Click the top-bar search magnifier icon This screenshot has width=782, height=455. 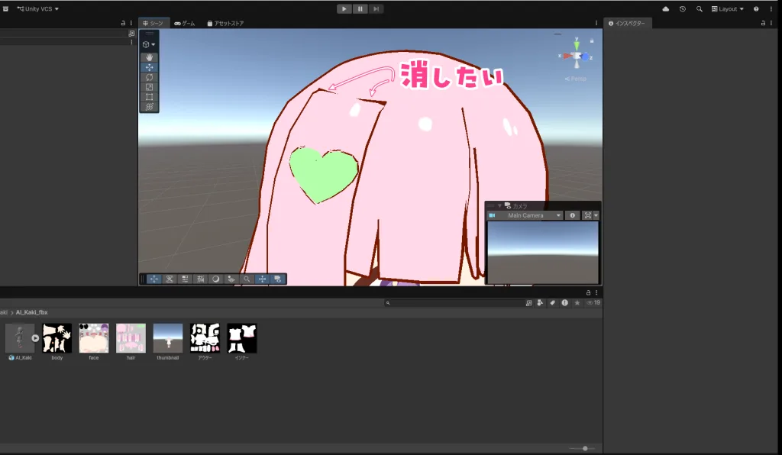pos(700,9)
